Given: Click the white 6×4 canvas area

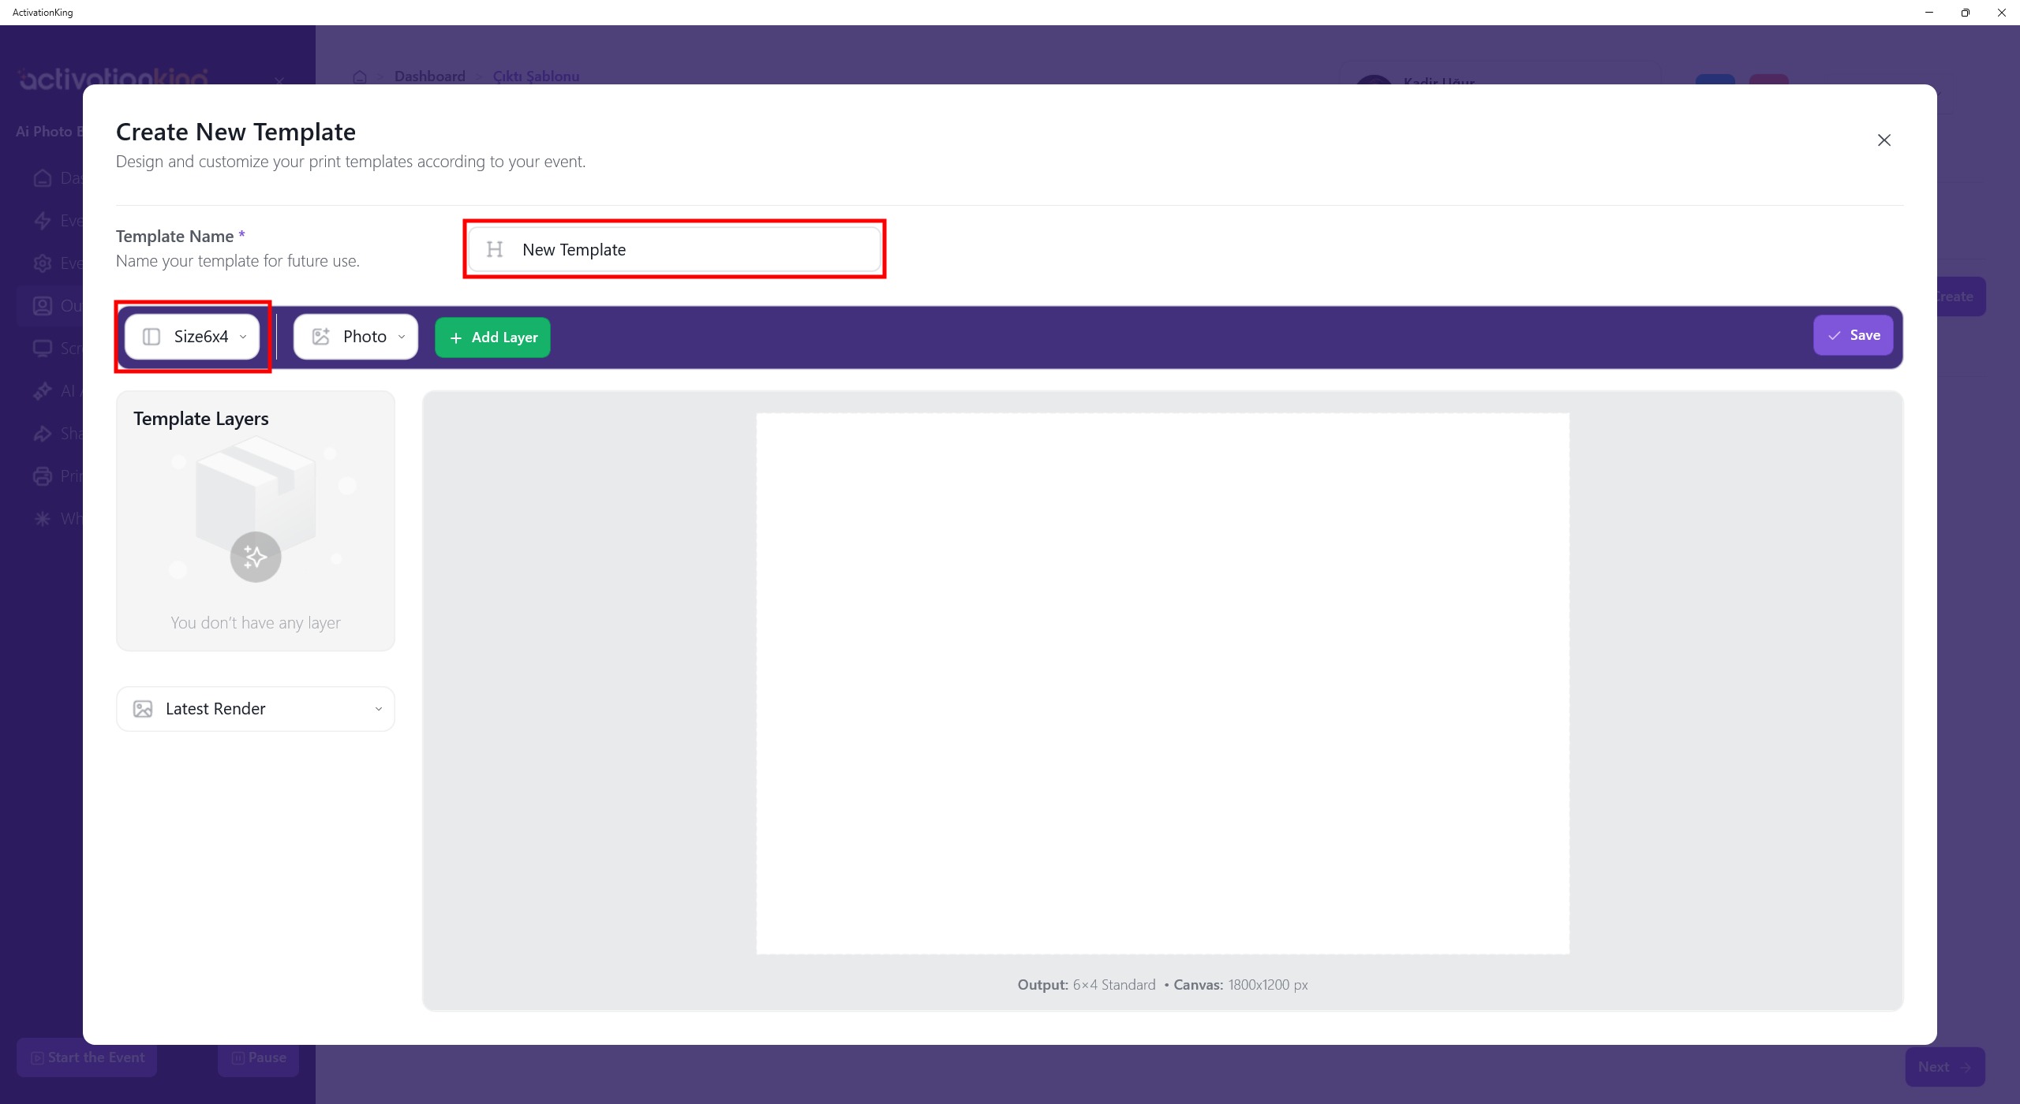Looking at the screenshot, I should click(1161, 683).
